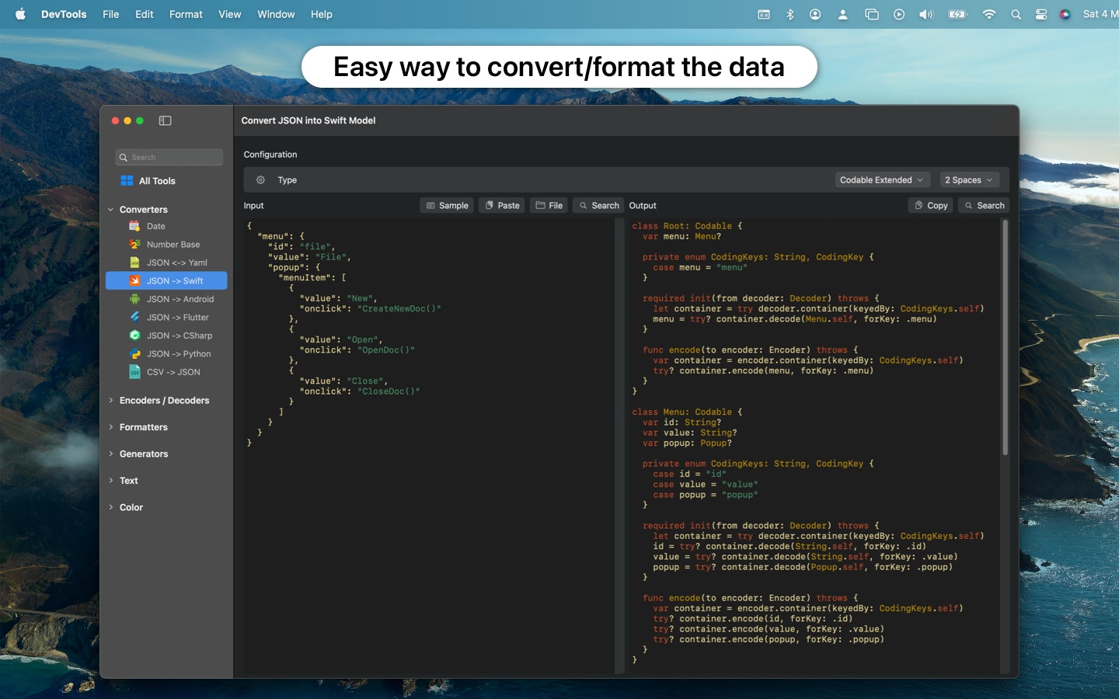Open the 2 Spaces indentation dropdown

969,179
